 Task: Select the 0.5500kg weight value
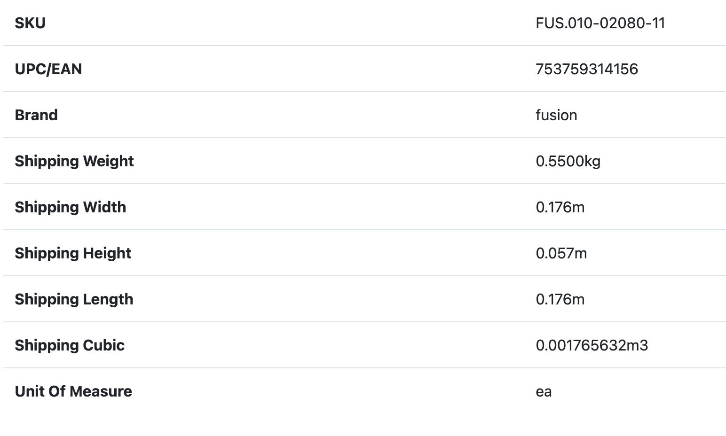568,161
